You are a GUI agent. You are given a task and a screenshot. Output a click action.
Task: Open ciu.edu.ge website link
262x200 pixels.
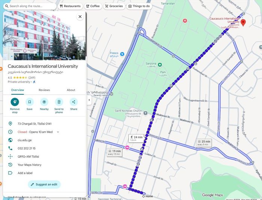point(25,140)
